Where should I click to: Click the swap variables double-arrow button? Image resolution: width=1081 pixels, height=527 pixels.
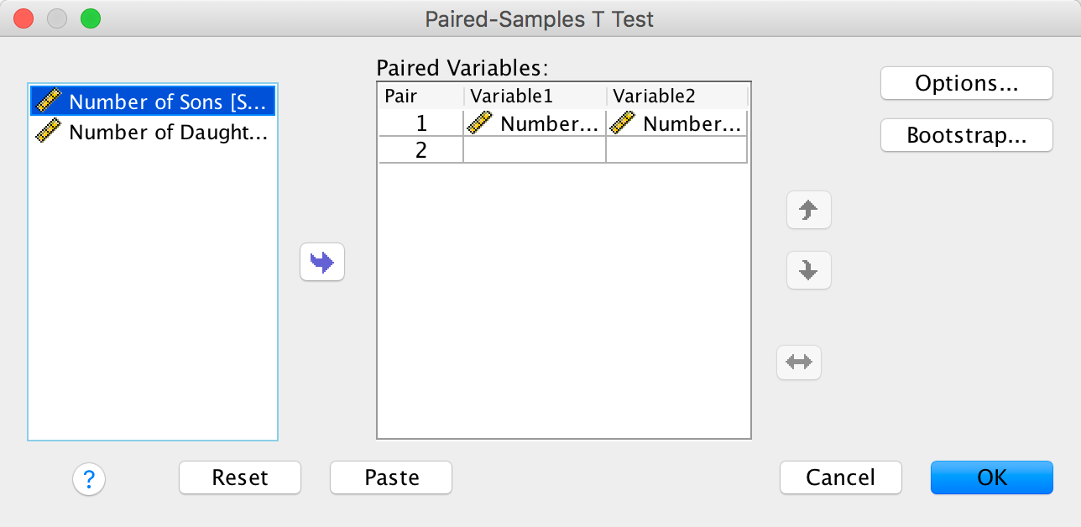coord(798,363)
